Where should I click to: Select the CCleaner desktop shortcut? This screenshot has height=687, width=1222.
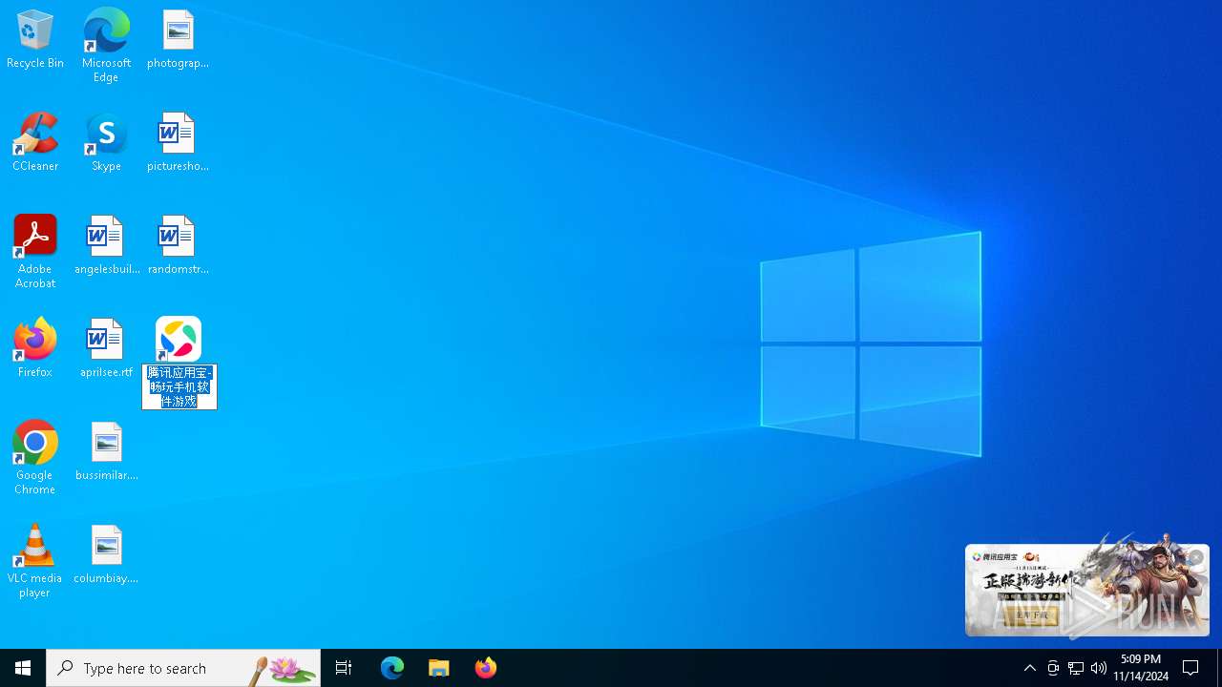click(x=35, y=143)
